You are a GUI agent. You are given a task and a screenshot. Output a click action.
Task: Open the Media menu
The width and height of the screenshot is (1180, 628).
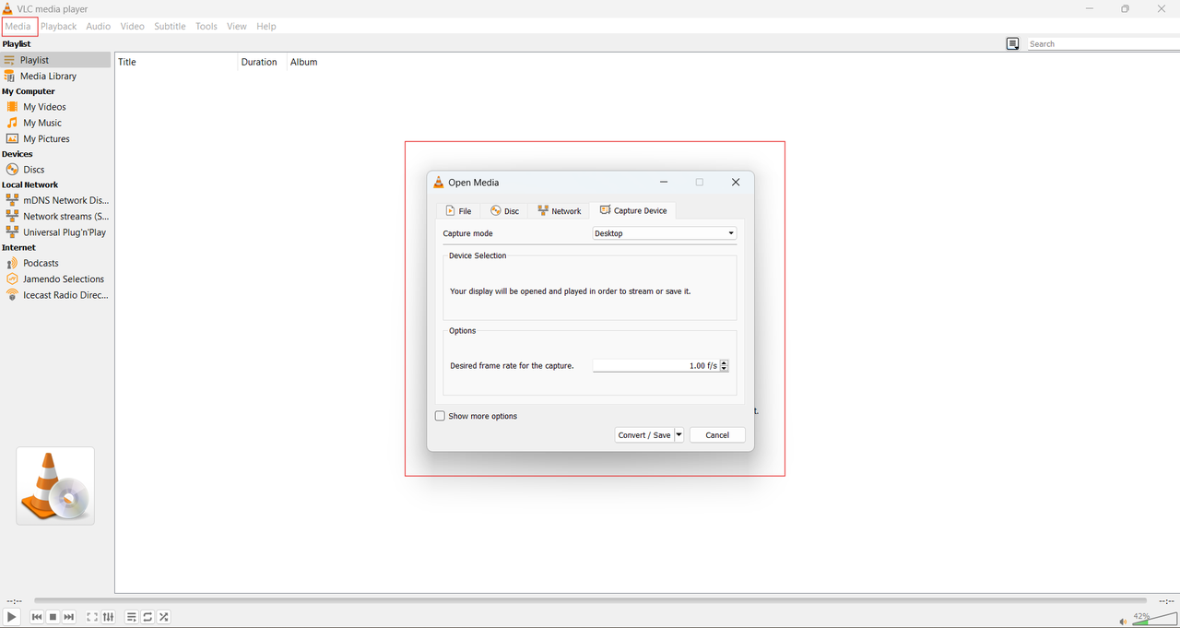[18, 26]
